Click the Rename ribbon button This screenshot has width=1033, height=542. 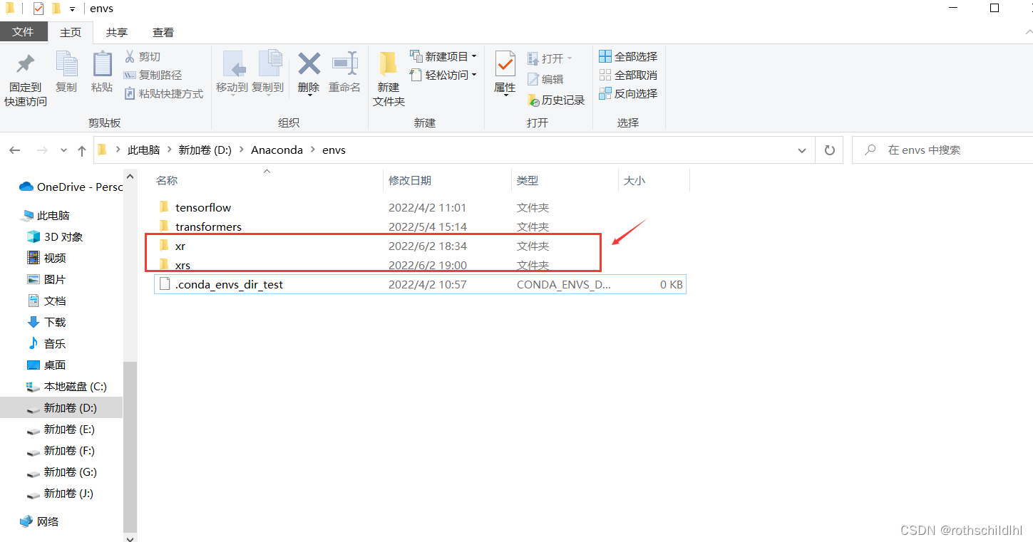344,73
